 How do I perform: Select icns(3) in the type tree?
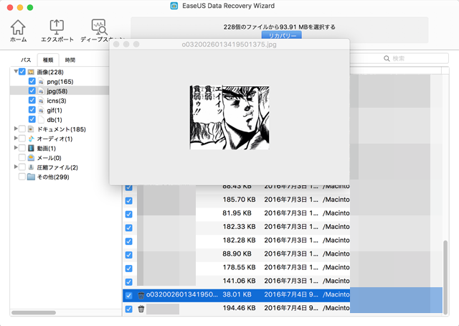(x=57, y=101)
